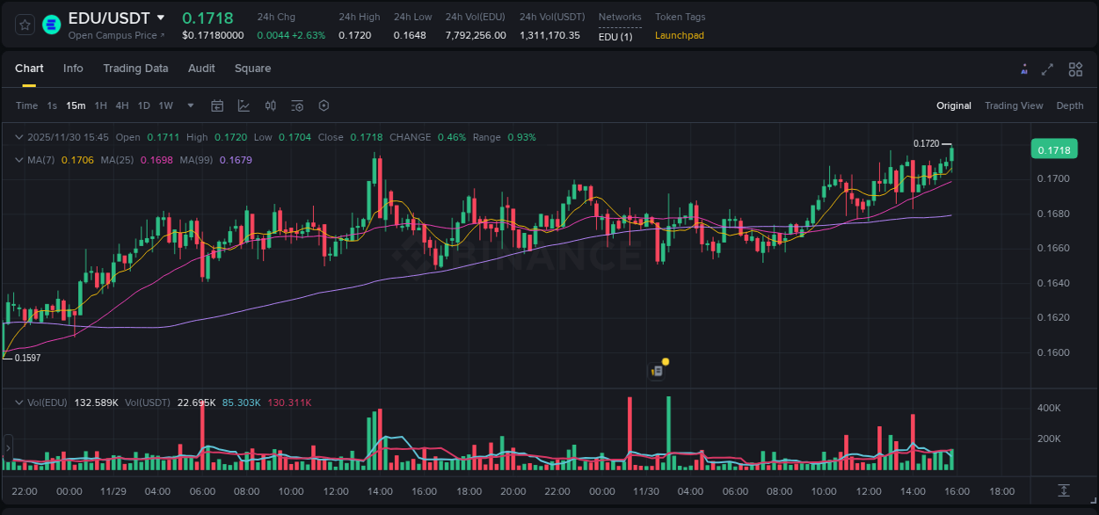Click the AI assistant icon
Screen dimensions: 1099x515
point(1024,69)
